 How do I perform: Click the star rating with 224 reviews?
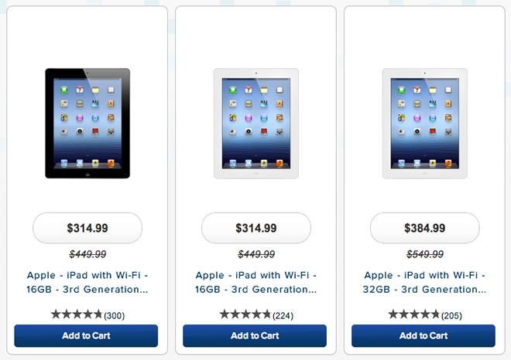[x=245, y=314]
